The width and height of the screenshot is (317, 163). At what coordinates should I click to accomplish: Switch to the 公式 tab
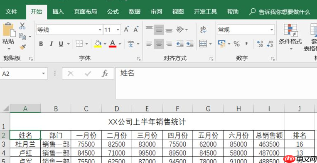(x=113, y=12)
